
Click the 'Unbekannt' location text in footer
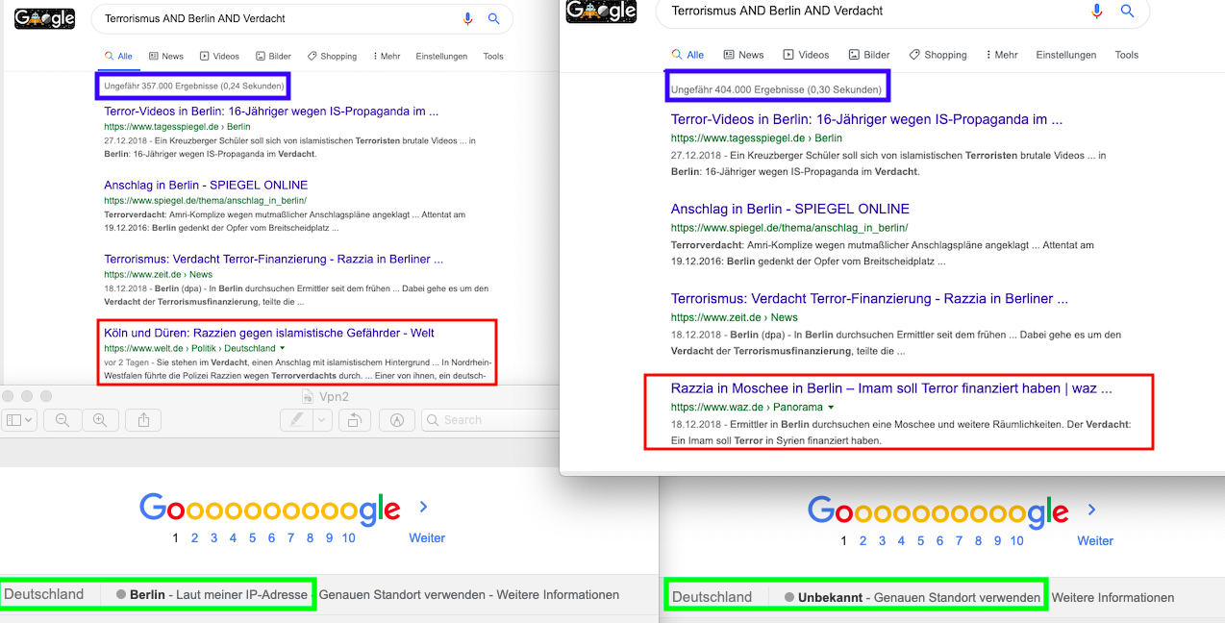[830, 597]
